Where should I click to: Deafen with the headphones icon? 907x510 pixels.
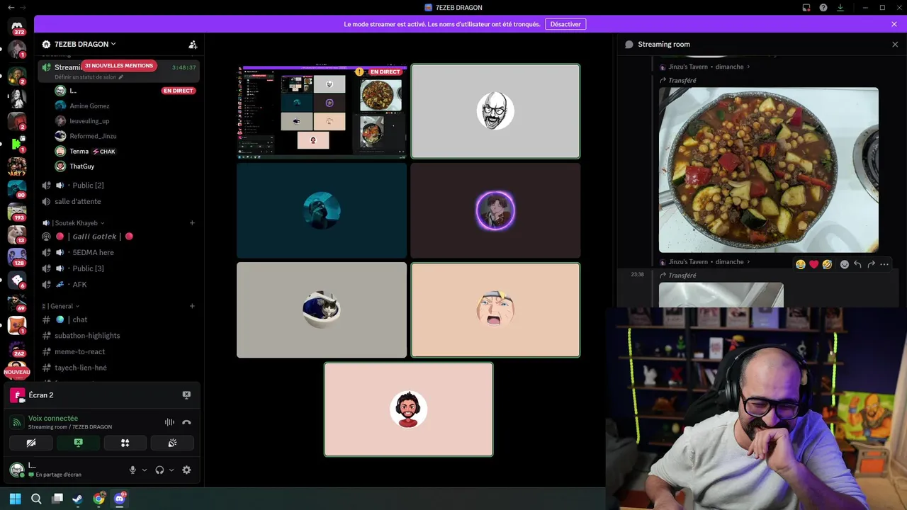point(159,470)
